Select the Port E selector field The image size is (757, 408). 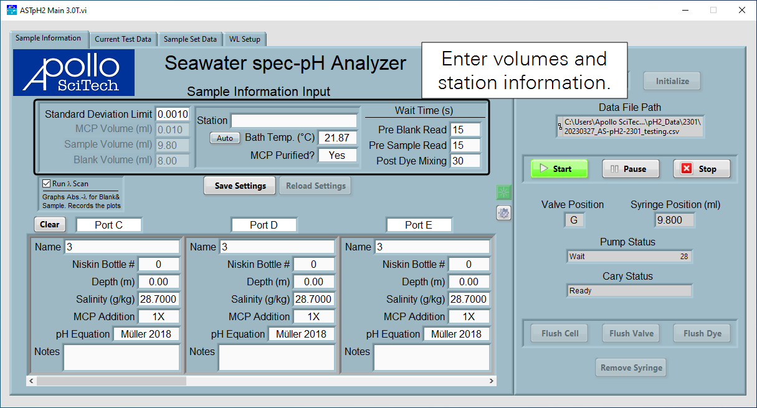[419, 225]
